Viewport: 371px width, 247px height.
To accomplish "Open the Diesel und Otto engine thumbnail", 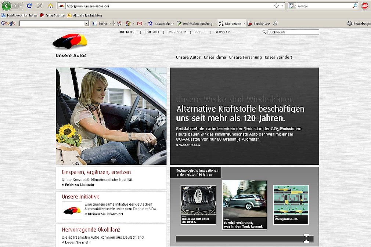I will (x=198, y=205).
